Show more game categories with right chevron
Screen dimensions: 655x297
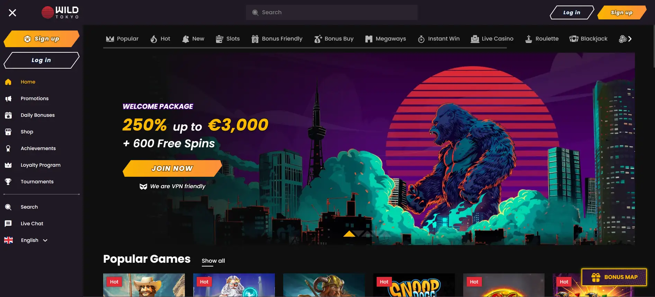(630, 39)
